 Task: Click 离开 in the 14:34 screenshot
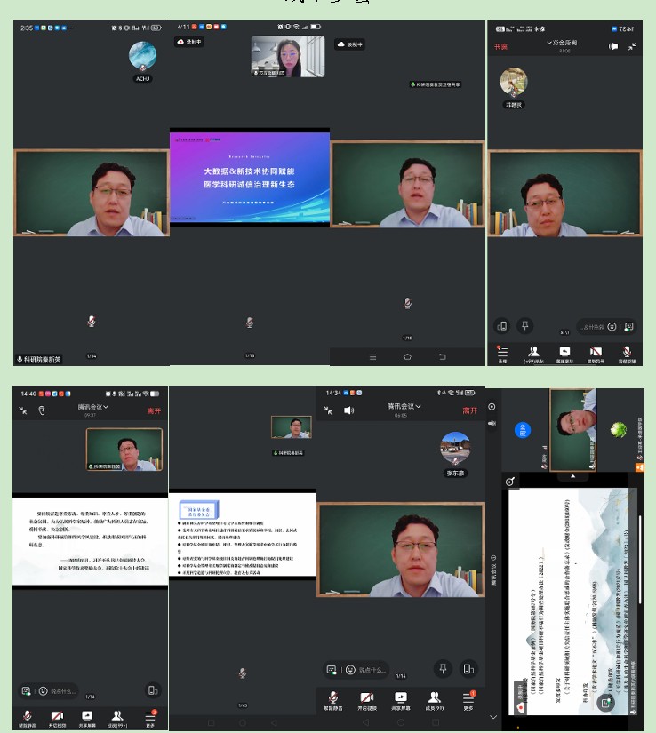470,410
